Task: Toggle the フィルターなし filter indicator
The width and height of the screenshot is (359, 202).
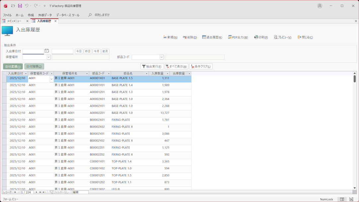Action: pyautogui.click(x=59, y=192)
